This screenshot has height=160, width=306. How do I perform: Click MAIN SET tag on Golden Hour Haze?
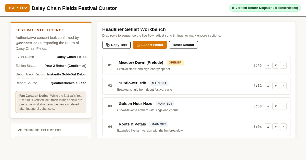165,104
